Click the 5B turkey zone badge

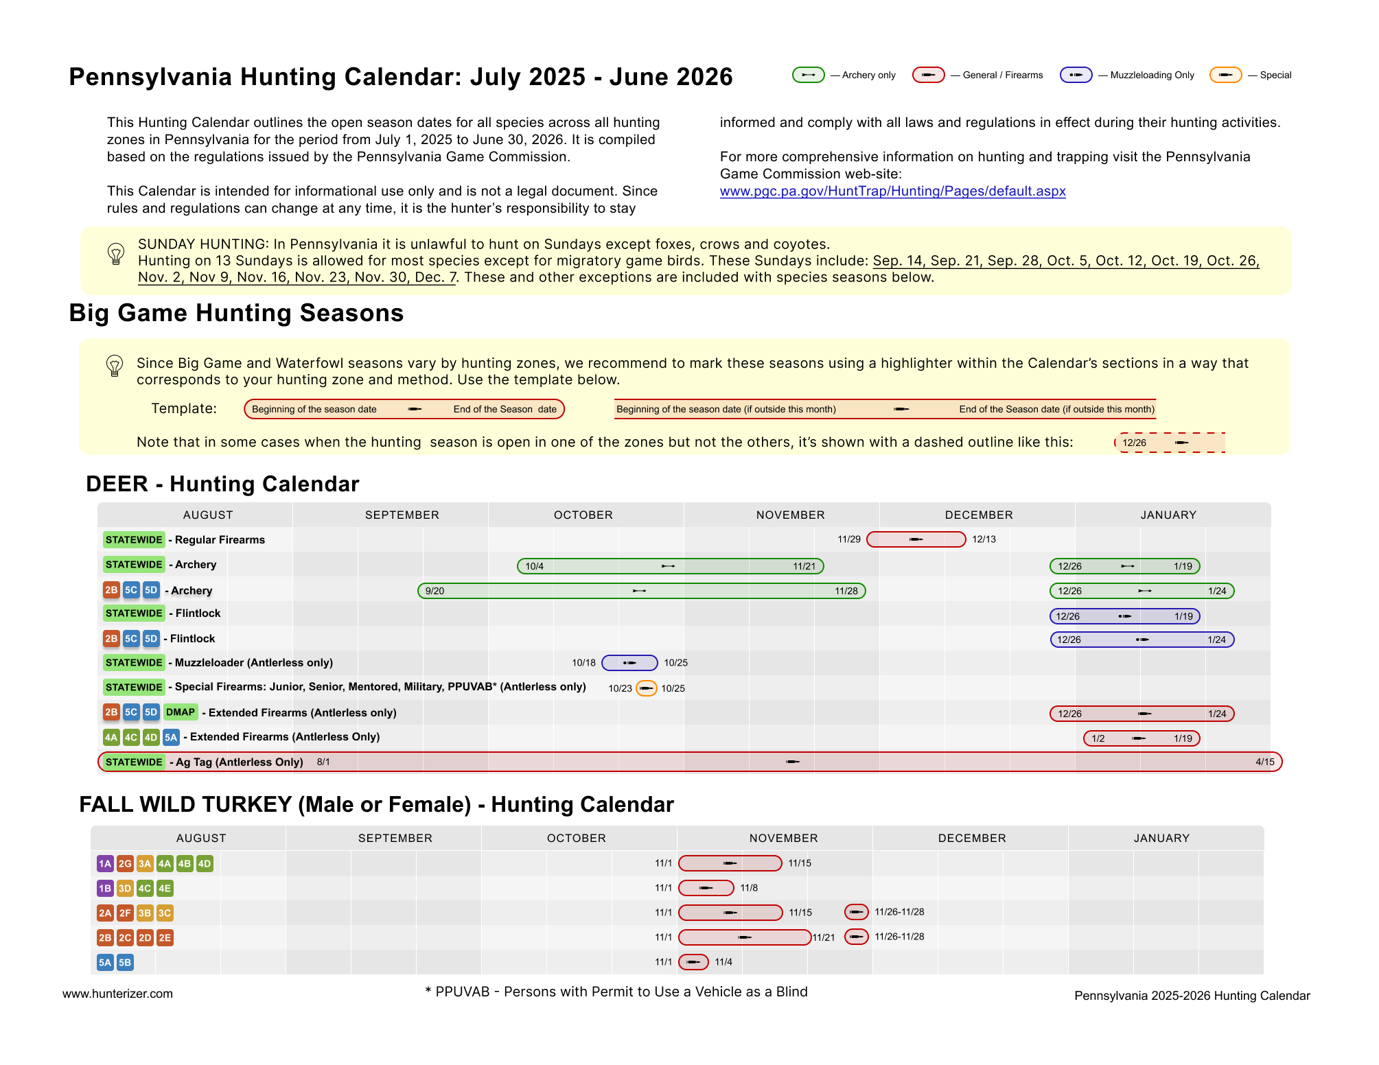(x=125, y=962)
